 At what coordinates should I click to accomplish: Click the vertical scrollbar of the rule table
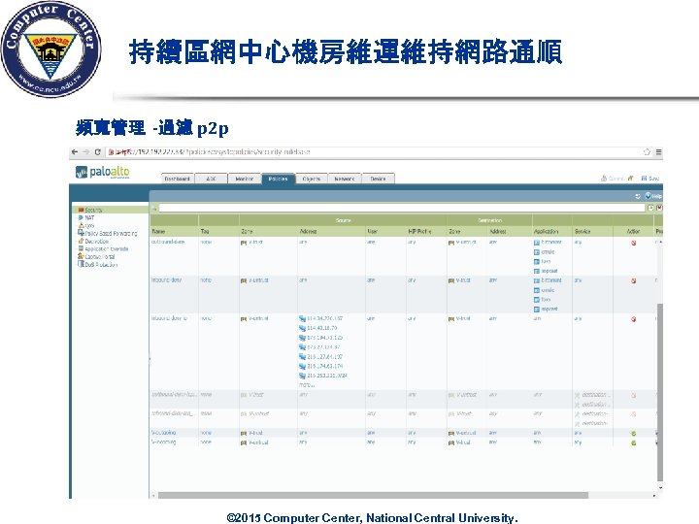click(x=660, y=392)
